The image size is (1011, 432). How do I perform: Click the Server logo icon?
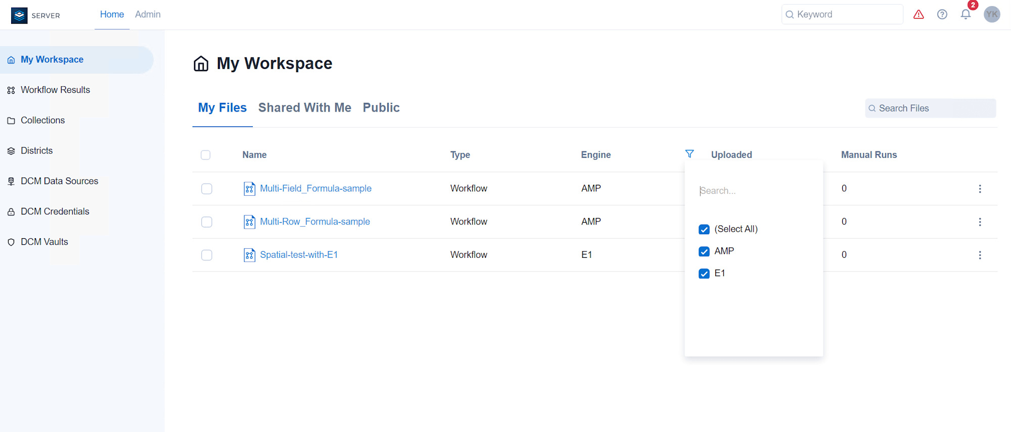(19, 15)
